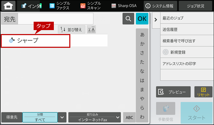Screen dimensions: 214x125
Task: Jump to ら index row
Action: coord(142,108)
